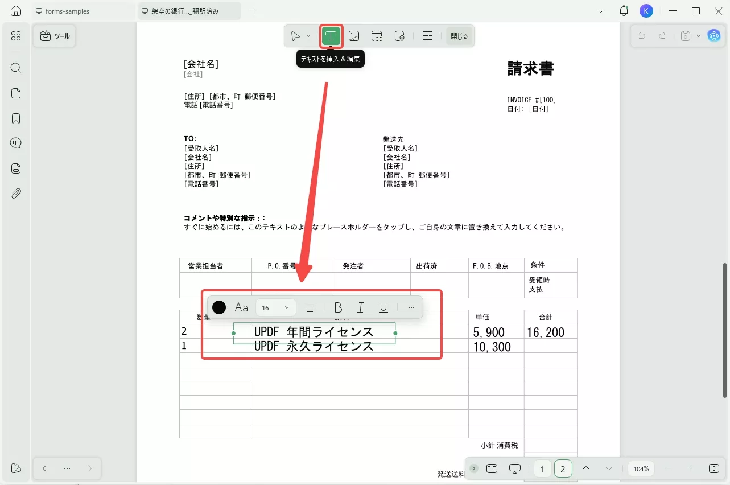Click the 閉じる button to close editing
This screenshot has width=730, height=485.
point(459,36)
